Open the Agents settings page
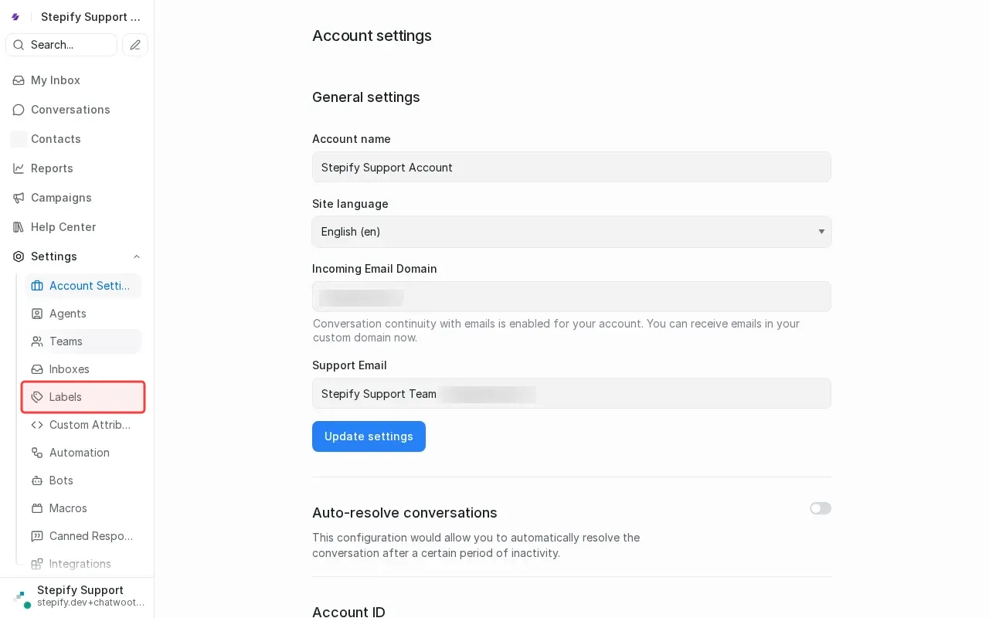The image size is (989, 618). 68,314
